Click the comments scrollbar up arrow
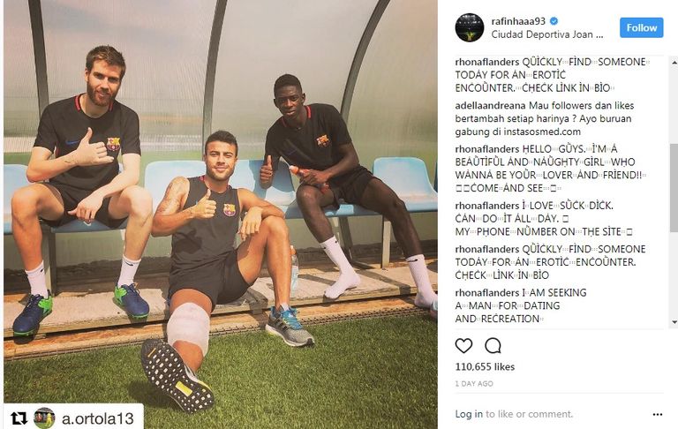678x429 pixels. pyautogui.click(x=674, y=63)
